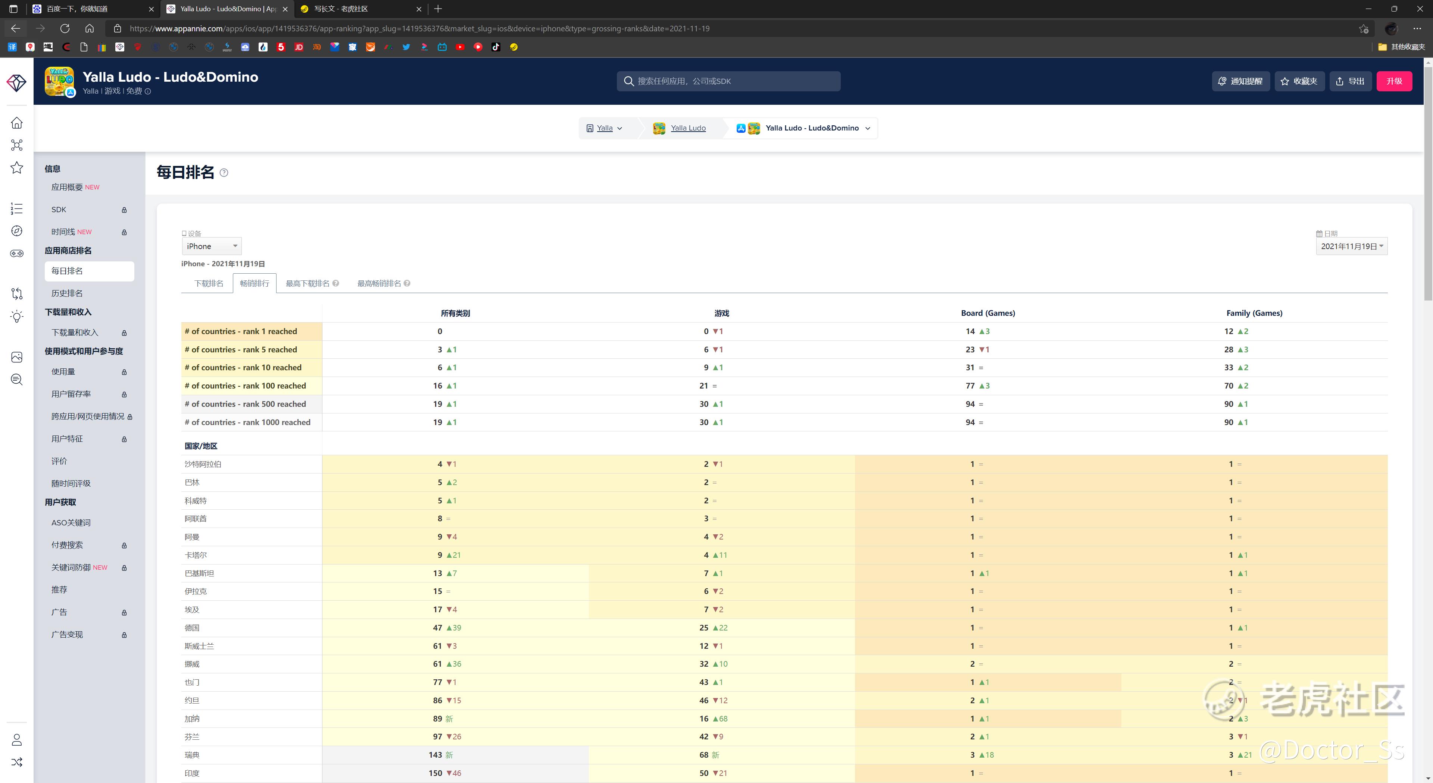Expand the Yalla Ludo - Ludo&Domino breadcrumb dropdown

(867, 128)
